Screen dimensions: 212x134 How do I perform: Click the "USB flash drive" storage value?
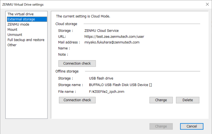click(101, 78)
